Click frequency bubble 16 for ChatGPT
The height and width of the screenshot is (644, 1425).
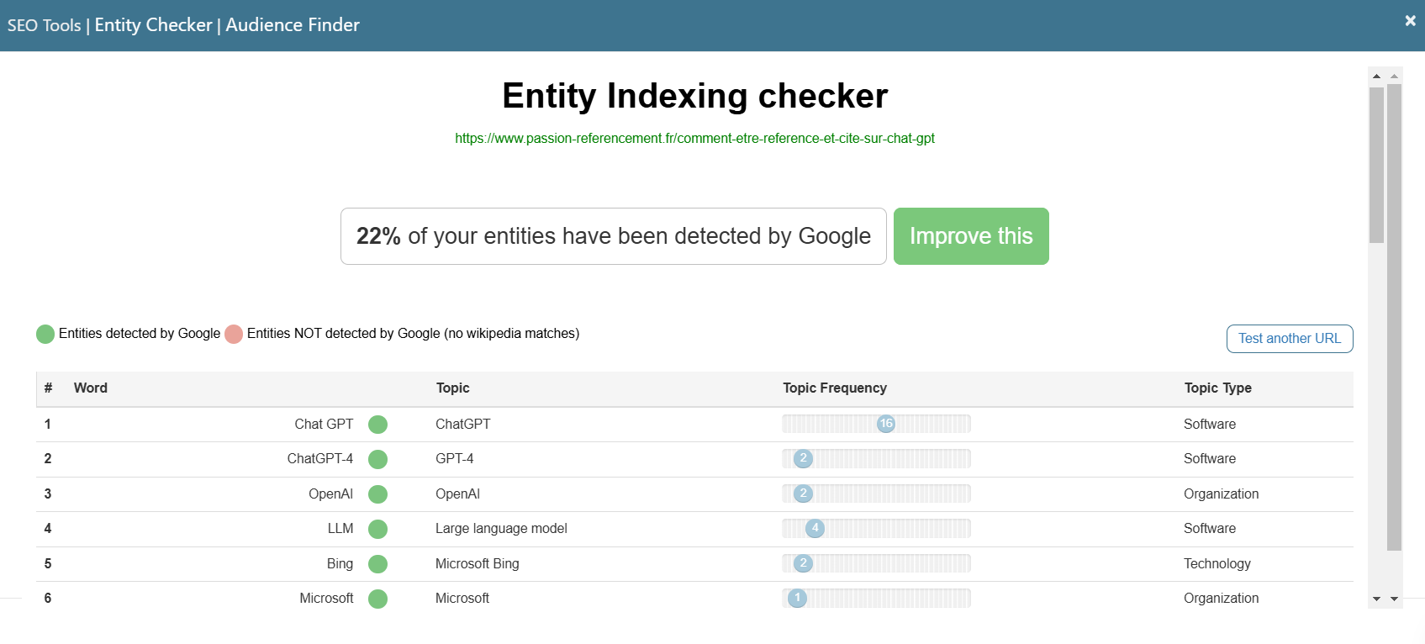[x=886, y=424]
